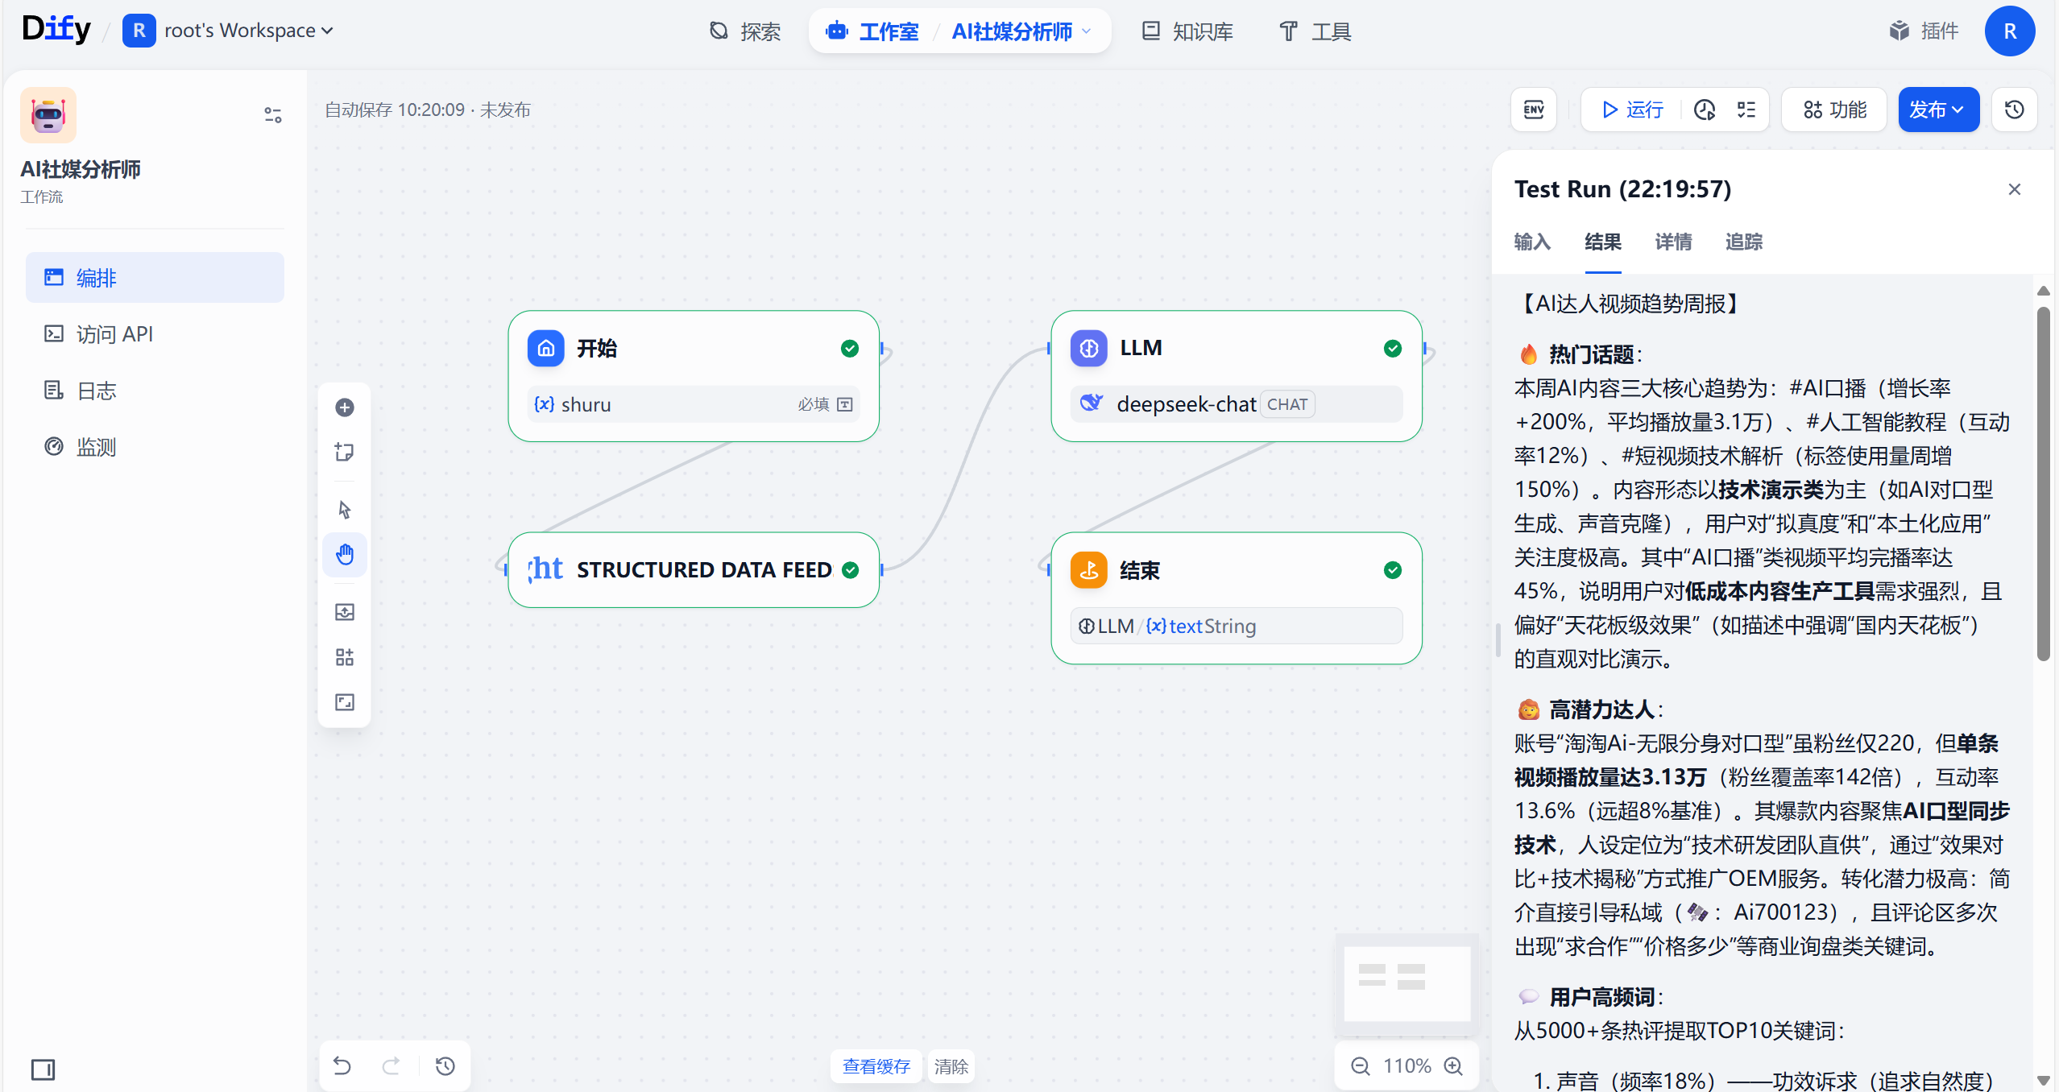The image size is (2059, 1092).
Task: Toggle app info settings icon in sidebar
Action: click(x=273, y=115)
